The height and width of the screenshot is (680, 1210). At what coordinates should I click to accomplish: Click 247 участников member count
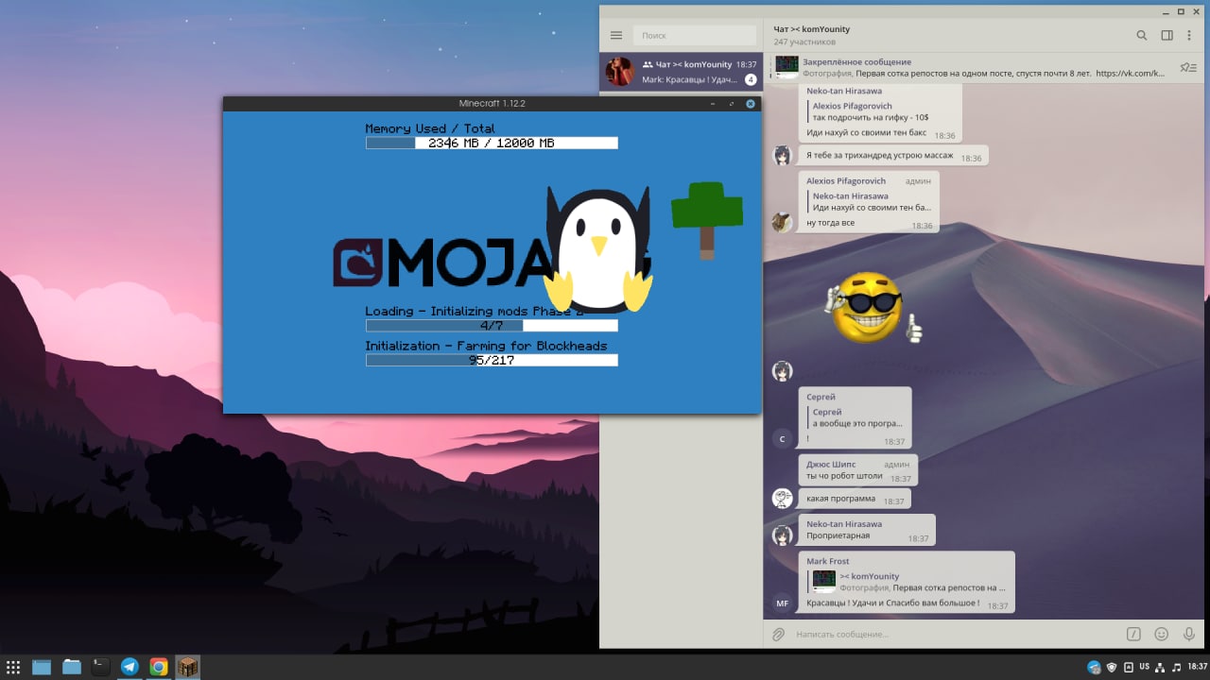[x=804, y=42]
